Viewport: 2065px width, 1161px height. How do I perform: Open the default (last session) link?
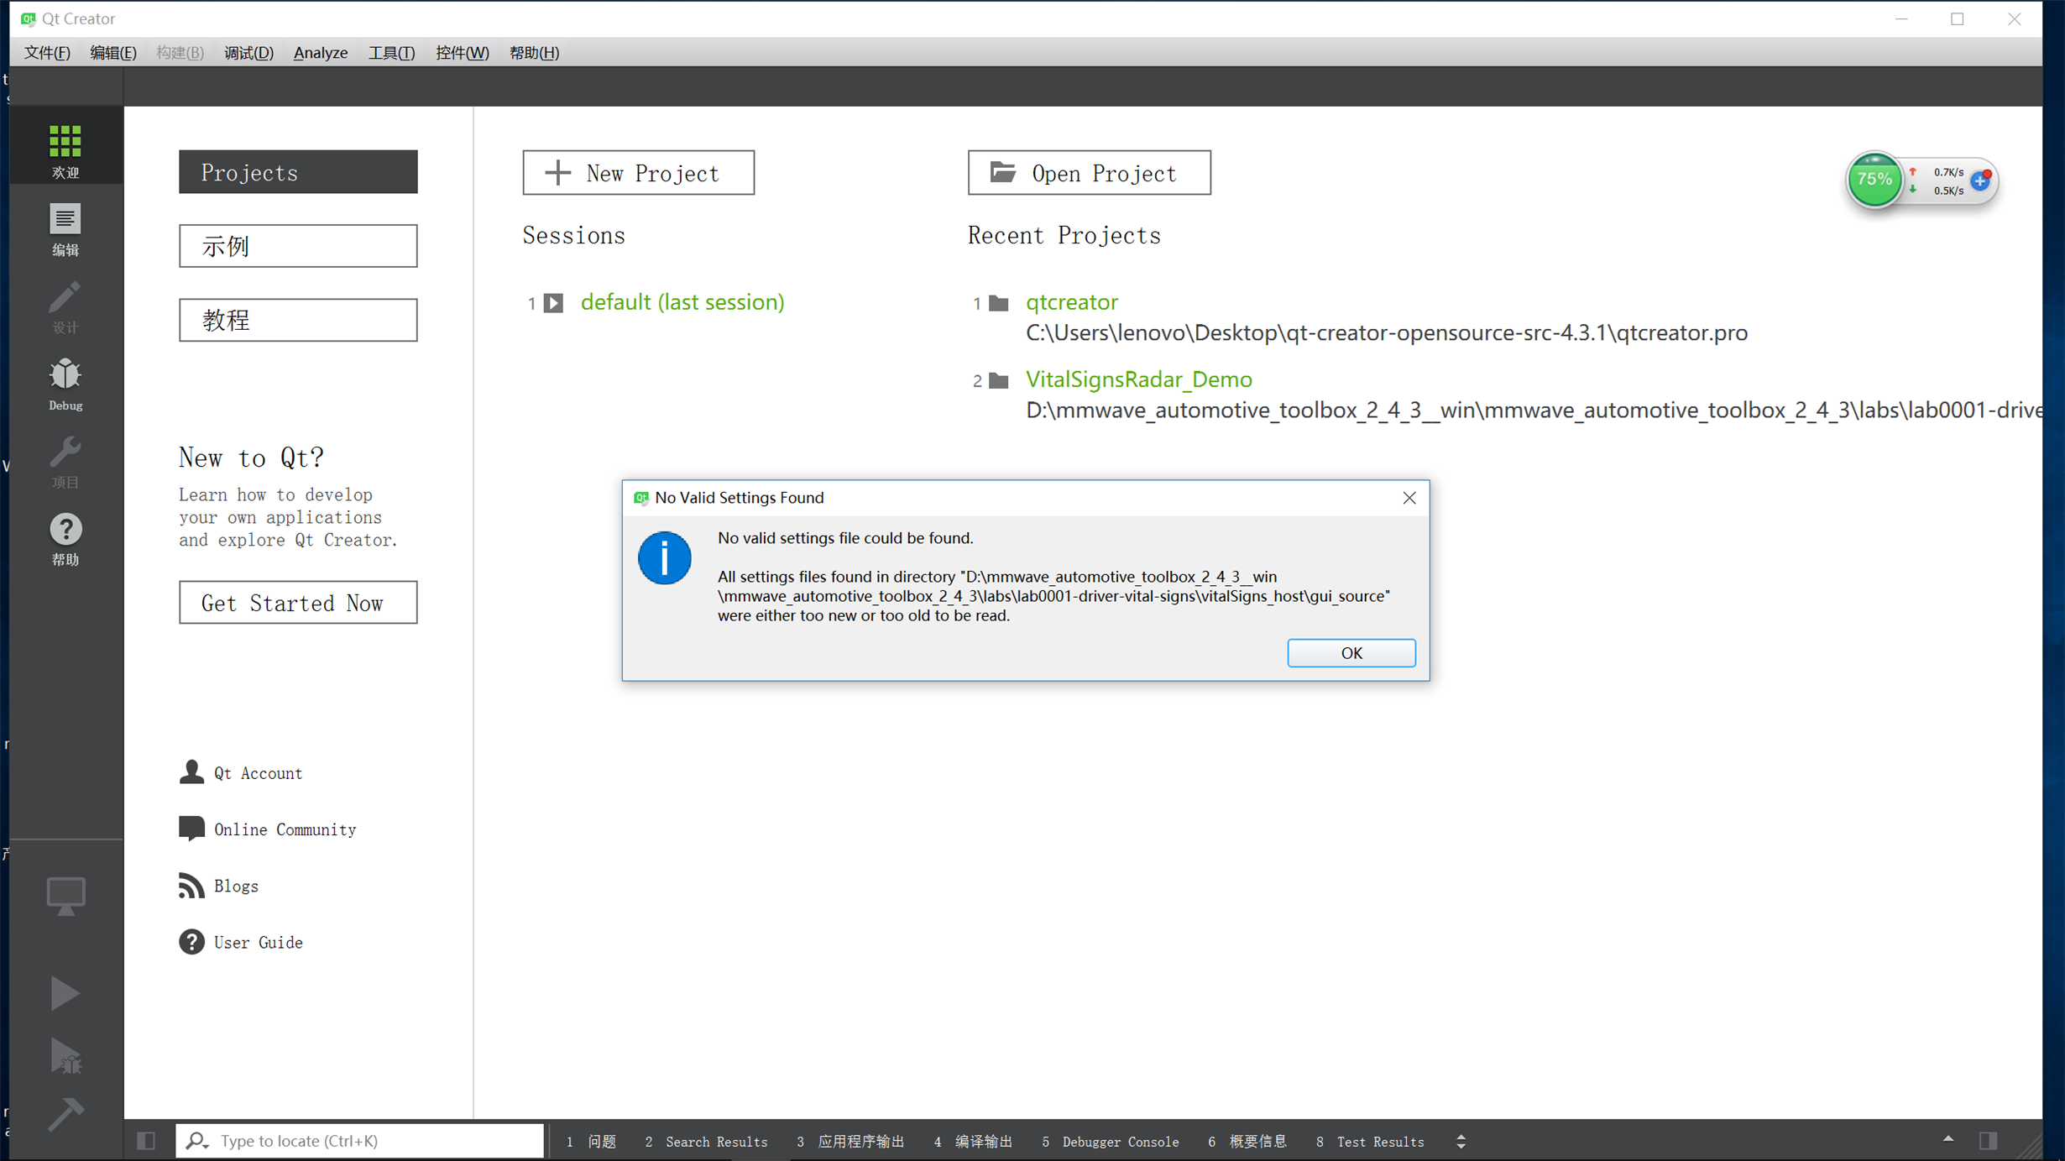point(682,302)
